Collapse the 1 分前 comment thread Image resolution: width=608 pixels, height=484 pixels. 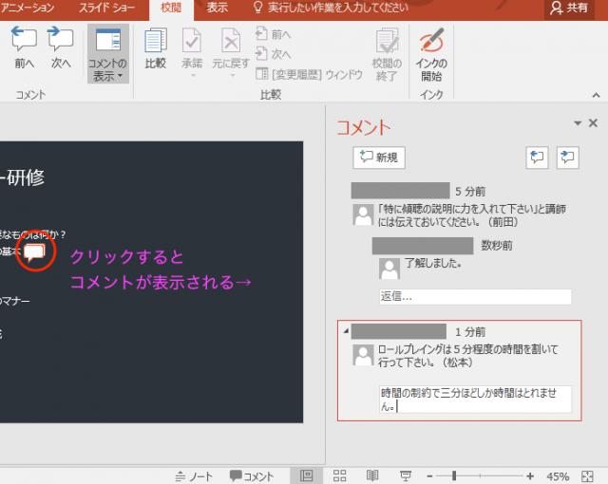point(345,331)
